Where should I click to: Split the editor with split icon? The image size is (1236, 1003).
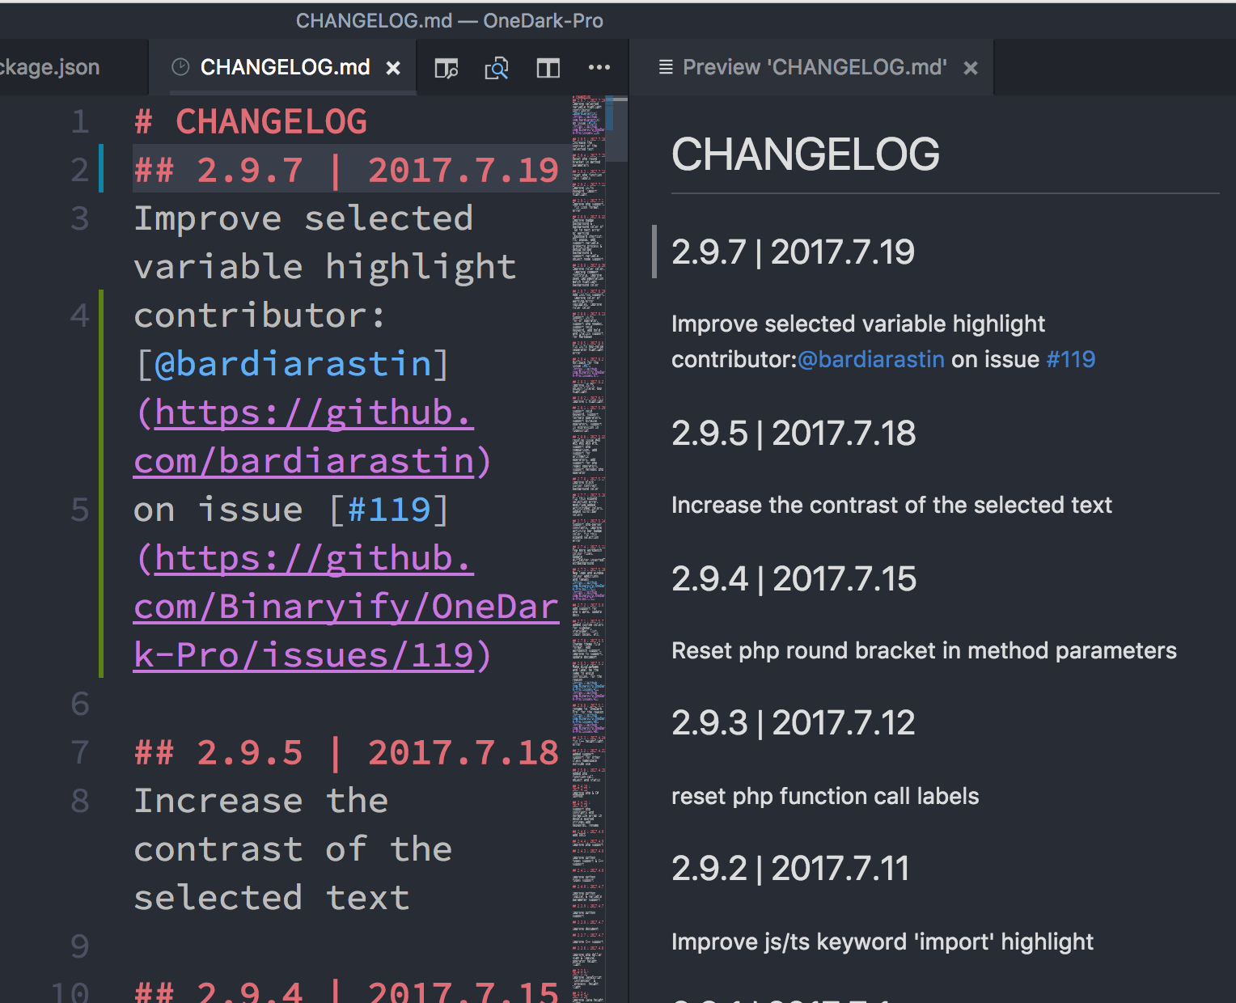point(548,68)
